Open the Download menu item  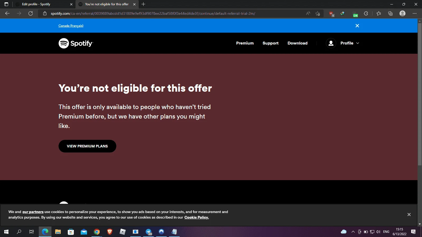pos(298,43)
